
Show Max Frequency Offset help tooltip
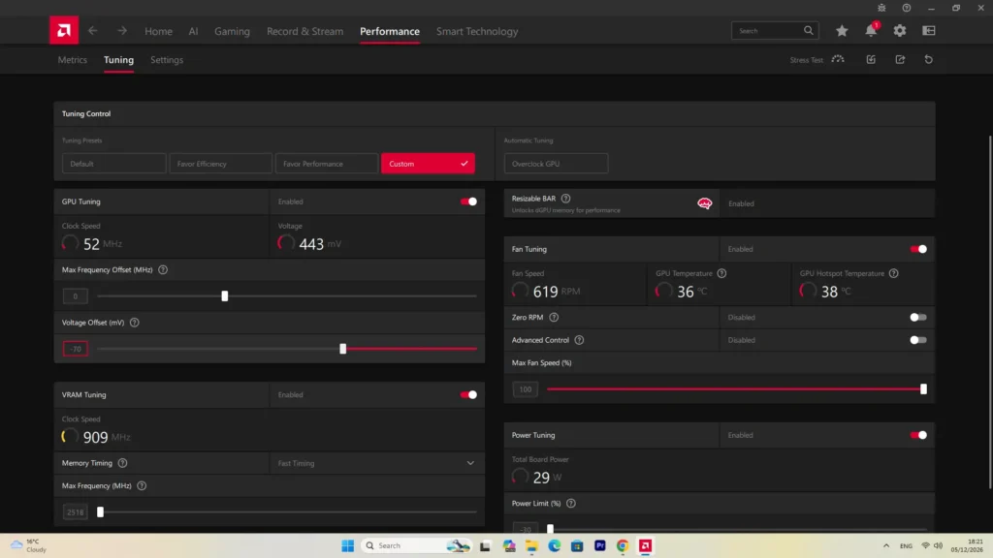tap(163, 270)
